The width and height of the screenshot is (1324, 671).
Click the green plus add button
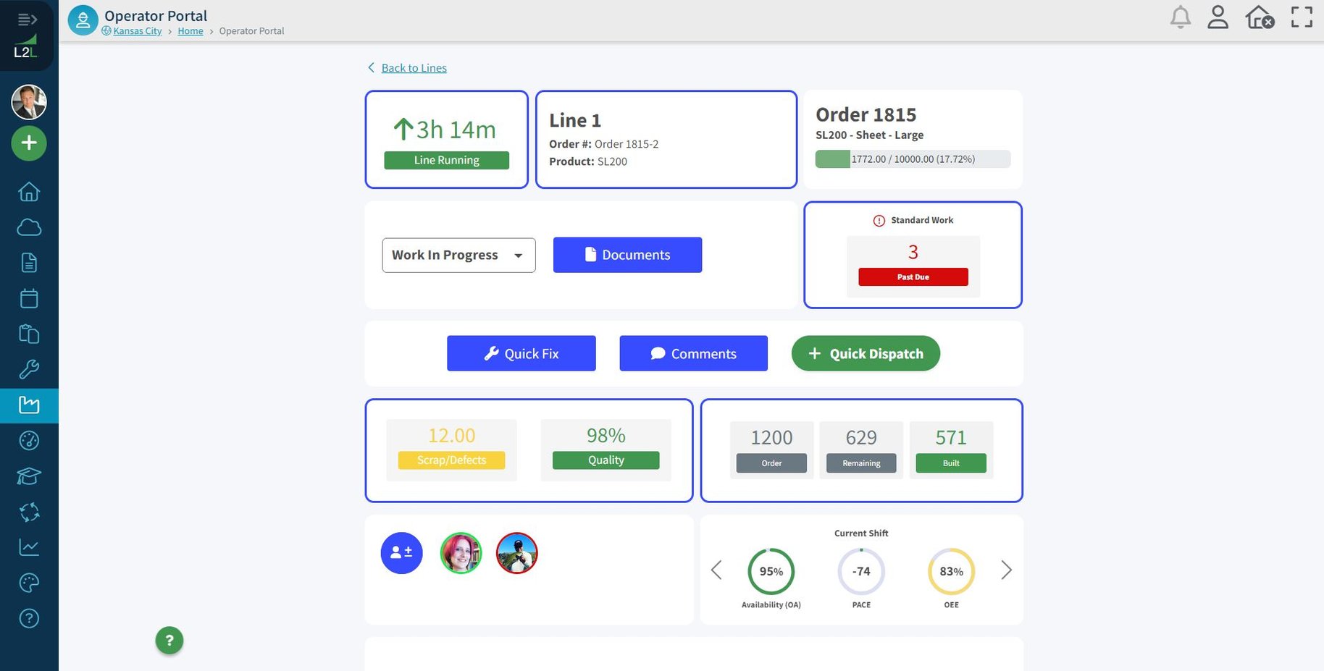(x=29, y=143)
